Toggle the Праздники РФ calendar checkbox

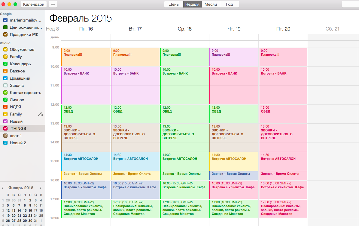point(5,35)
